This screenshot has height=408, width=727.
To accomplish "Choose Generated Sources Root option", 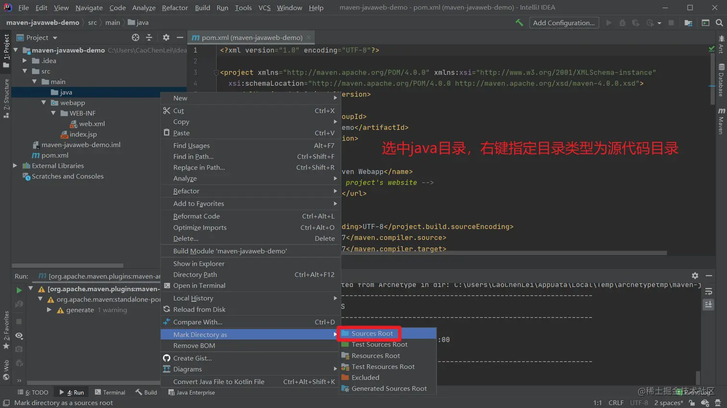I will coord(388,389).
